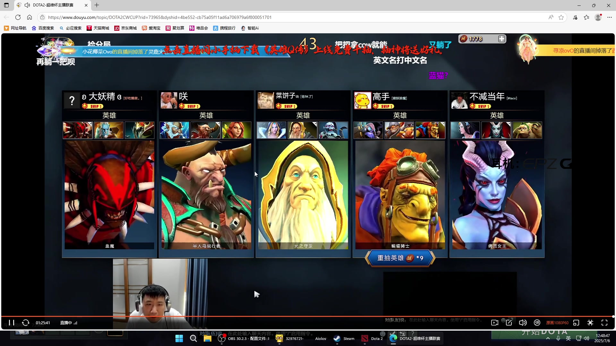The height and width of the screenshot is (346, 616).
Task: Click the question-mark avatar of 大妖精
Action: coord(72,101)
